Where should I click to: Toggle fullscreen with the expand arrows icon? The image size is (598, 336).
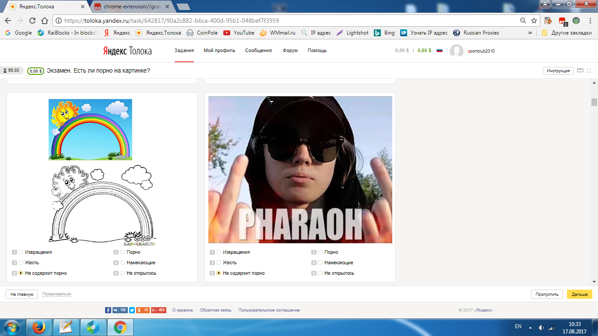coord(589,70)
